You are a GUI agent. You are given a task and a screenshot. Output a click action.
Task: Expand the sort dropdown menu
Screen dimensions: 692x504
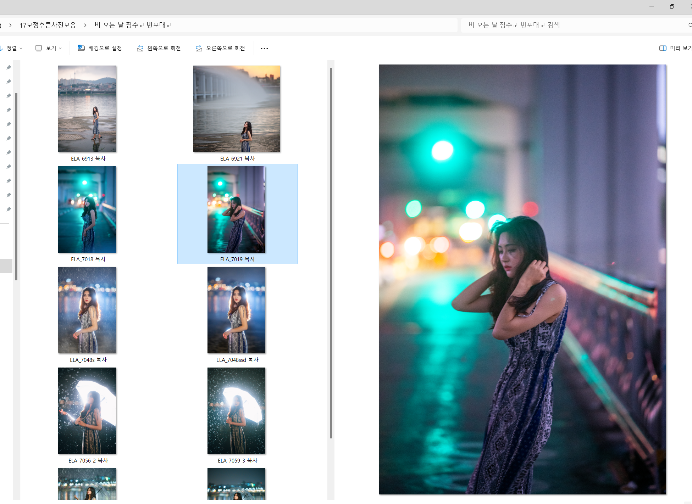pos(21,48)
